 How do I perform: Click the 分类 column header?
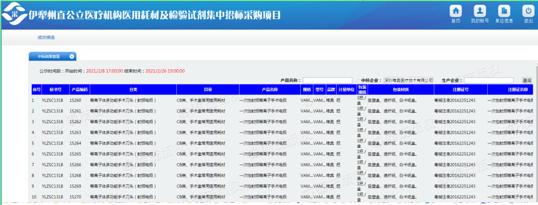tap(133, 89)
